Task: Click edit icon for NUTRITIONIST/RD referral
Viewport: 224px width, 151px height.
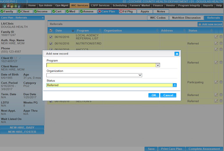Action: (x=216, y=43)
